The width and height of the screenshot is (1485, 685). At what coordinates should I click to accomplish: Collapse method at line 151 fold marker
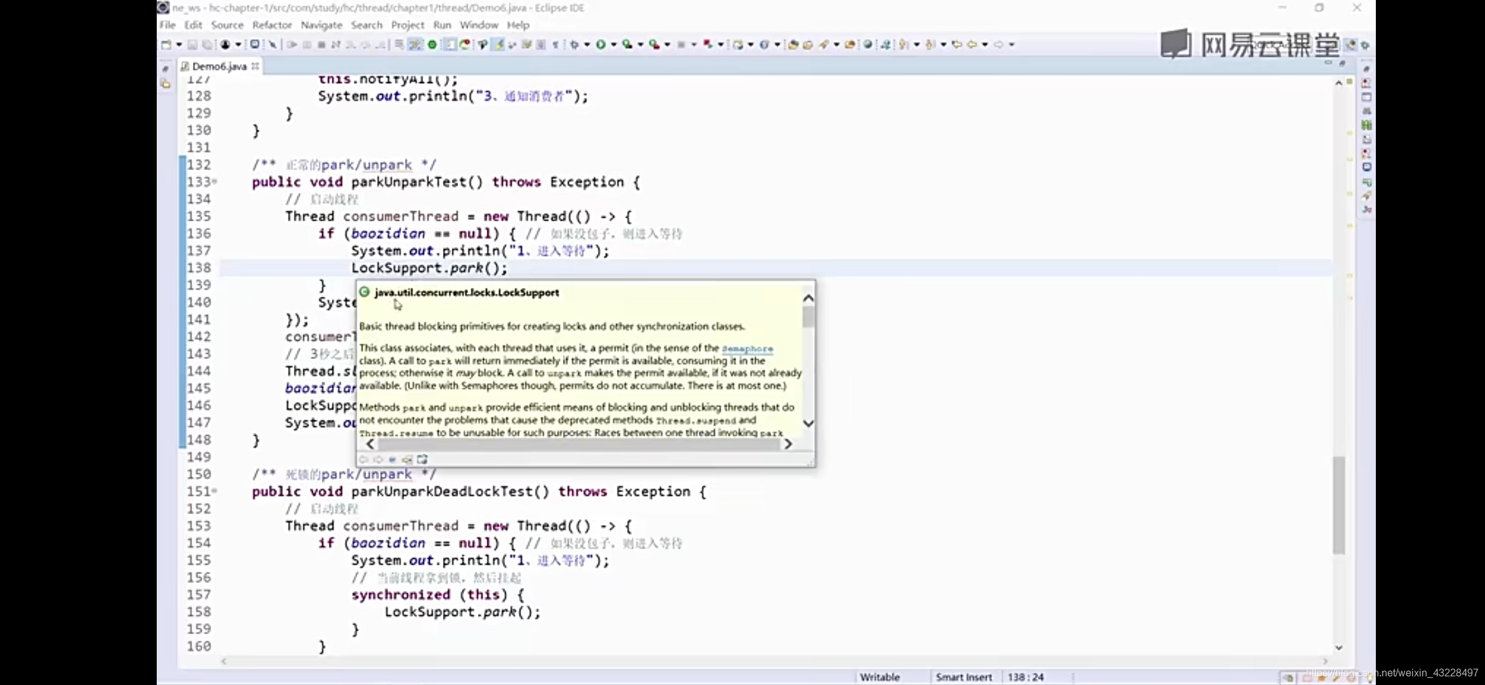tap(214, 491)
